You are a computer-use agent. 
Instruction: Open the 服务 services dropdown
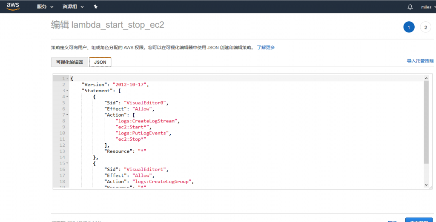[45, 7]
